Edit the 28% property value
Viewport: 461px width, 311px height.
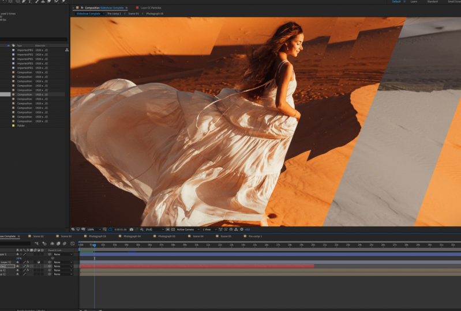tap(18, 258)
